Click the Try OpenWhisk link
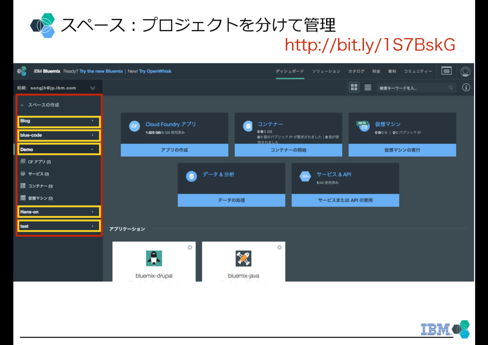The image size is (488, 345). [x=155, y=71]
